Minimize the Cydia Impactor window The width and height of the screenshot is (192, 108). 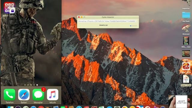click(x=82, y=17)
